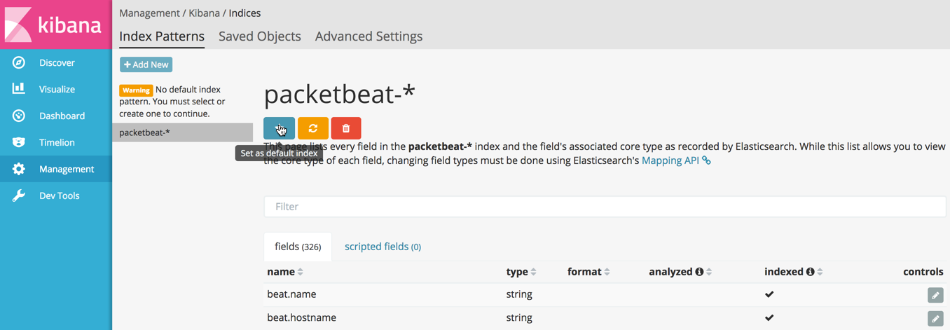Sort fields by type column
The image size is (950, 330).
[521, 272]
